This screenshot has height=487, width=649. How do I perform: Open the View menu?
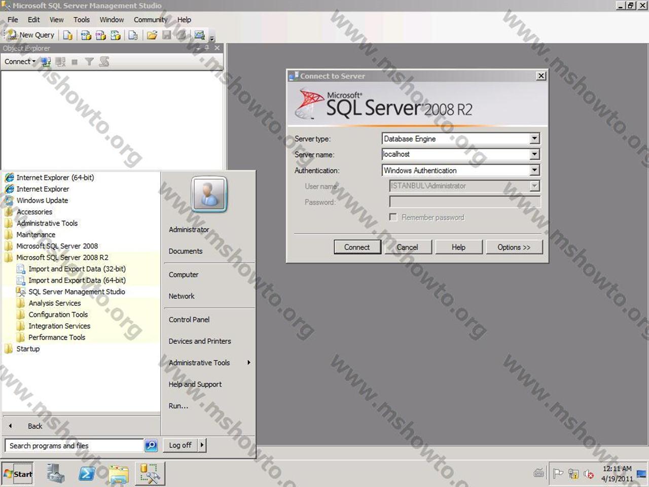pyautogui.click(x=56, y=20)
